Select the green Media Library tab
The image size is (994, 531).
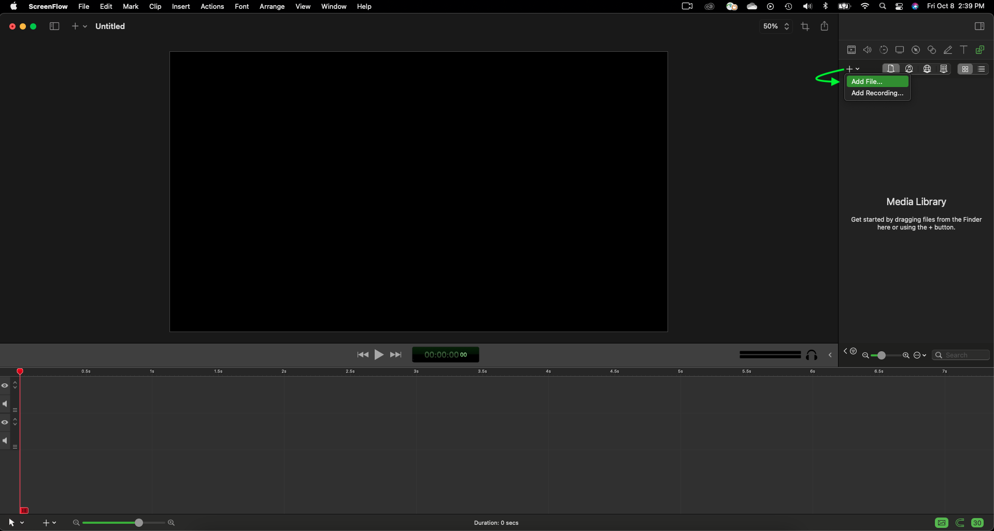(980, 50)
